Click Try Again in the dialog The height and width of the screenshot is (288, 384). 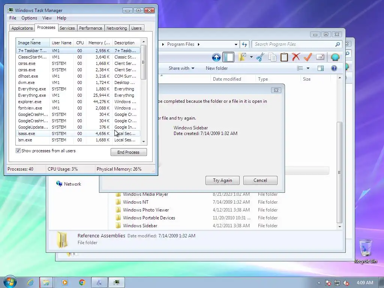(x=222, y=180)
